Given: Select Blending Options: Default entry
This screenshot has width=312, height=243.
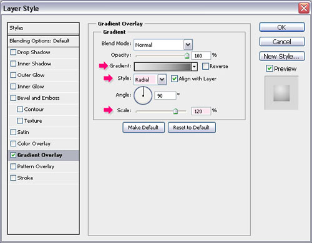Looking at the screenshot, I should tap(43, 41).
